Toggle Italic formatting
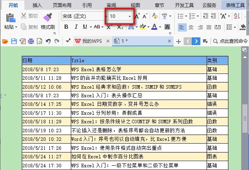Image resolution: width=249 pixels, height=170 pixels. tap(75, 27)
